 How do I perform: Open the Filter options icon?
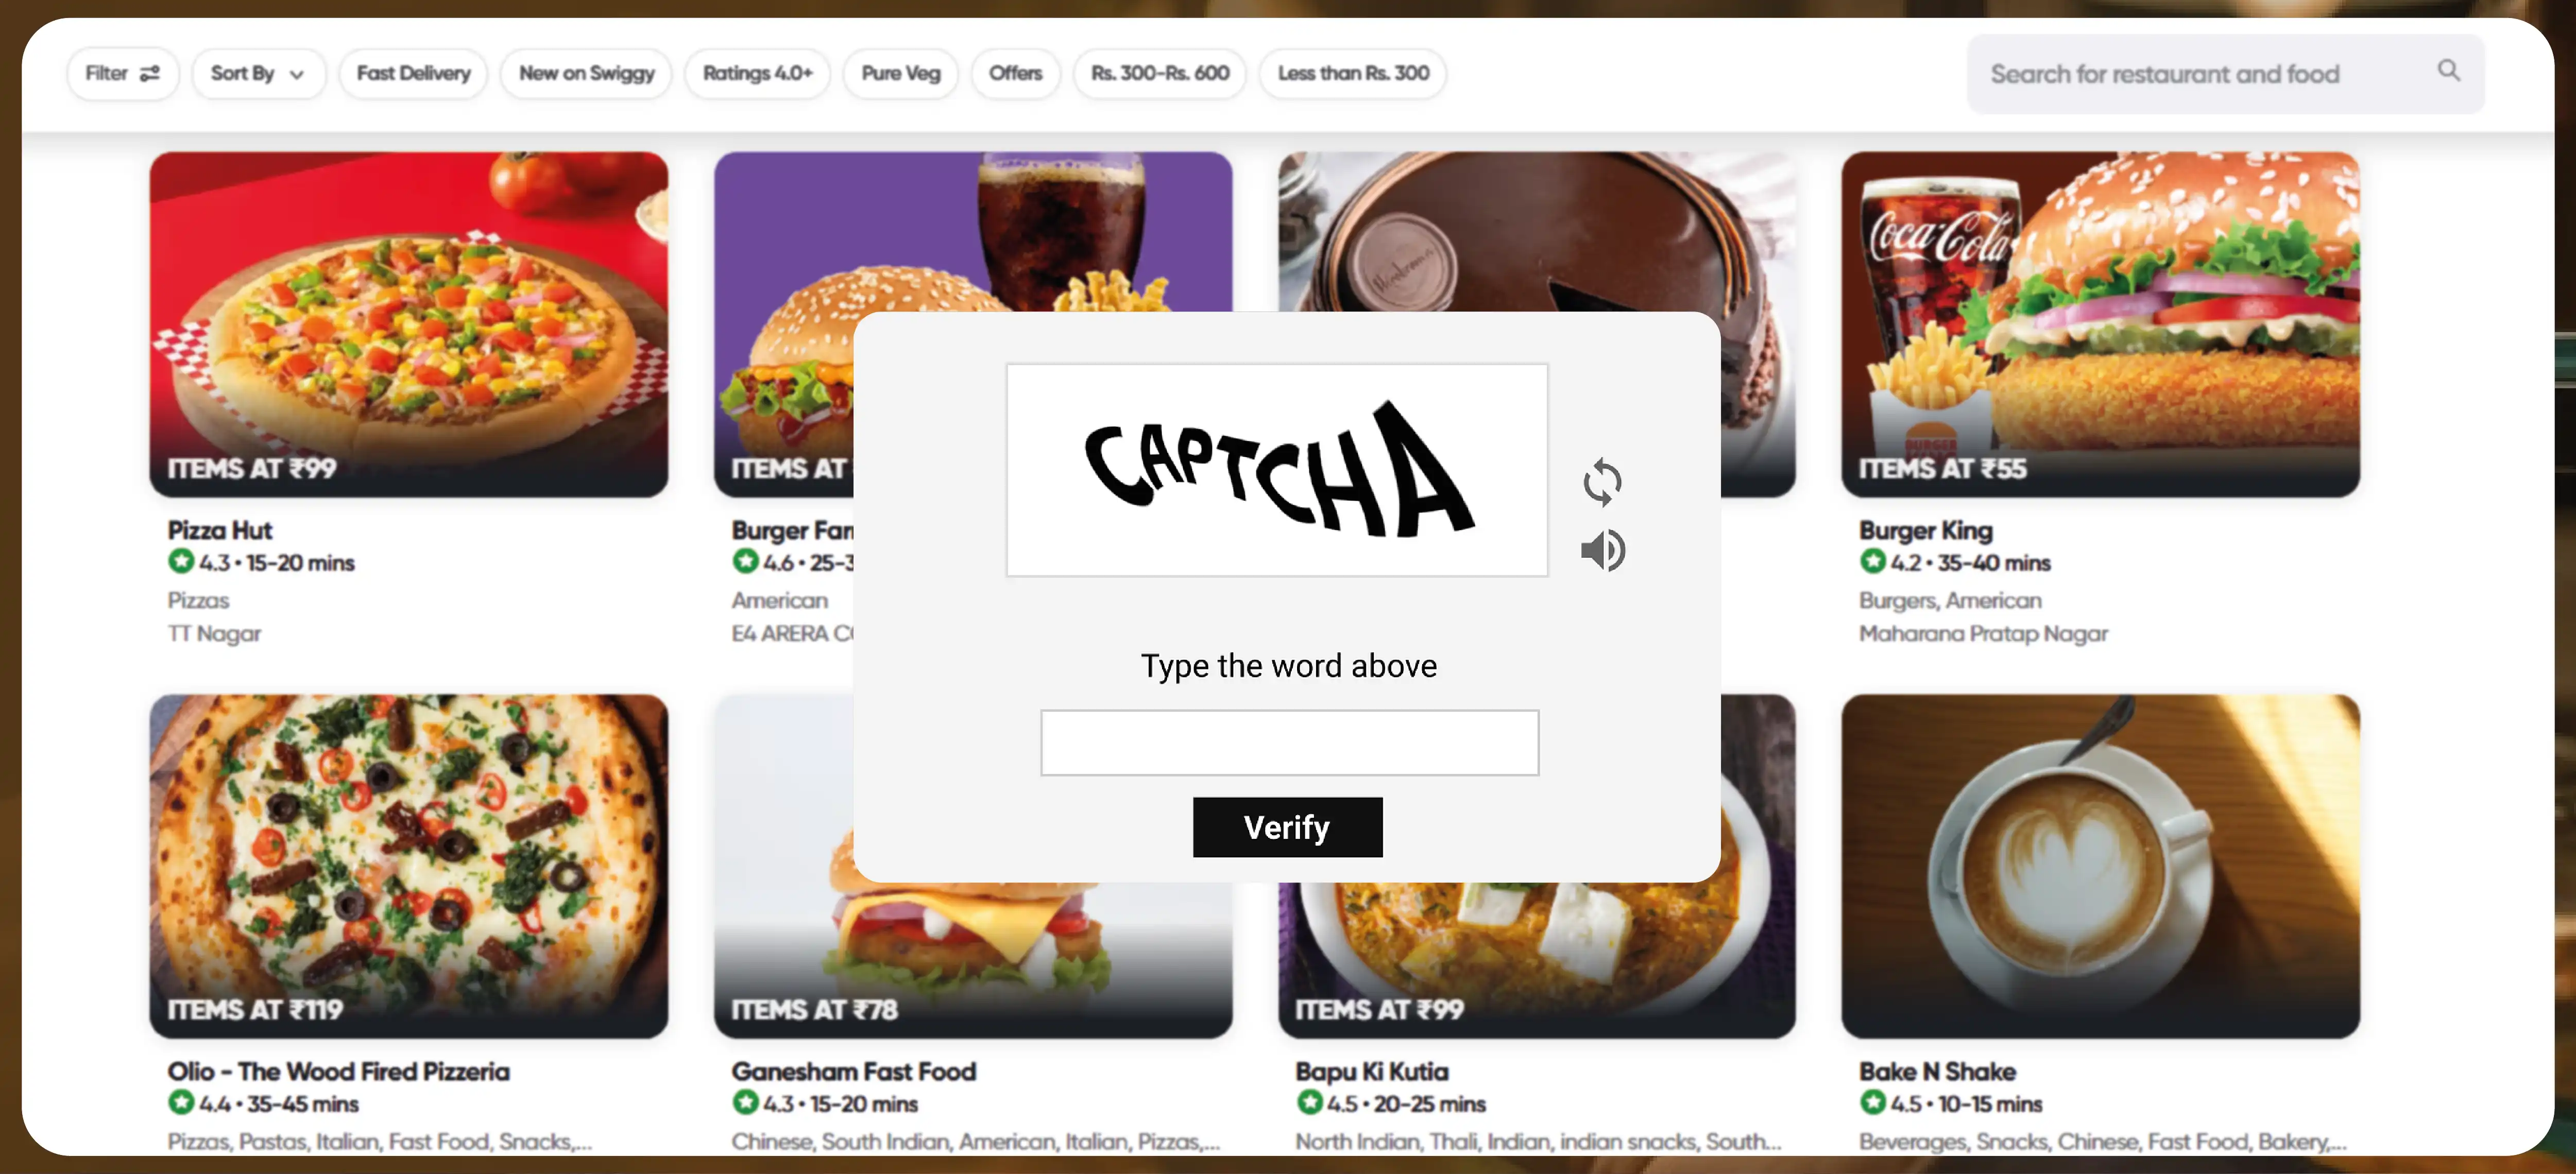click(150, 73)
